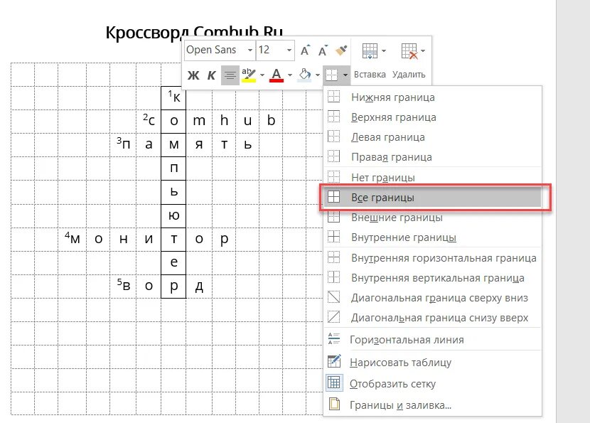The height and width of the screenshot is (423, 590).
Task: Click the Внутренние границы icon
Action: tap(334, 237)
